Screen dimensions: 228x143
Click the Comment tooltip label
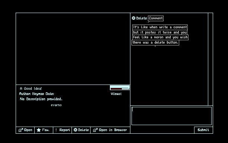click(x=156, y=18)
